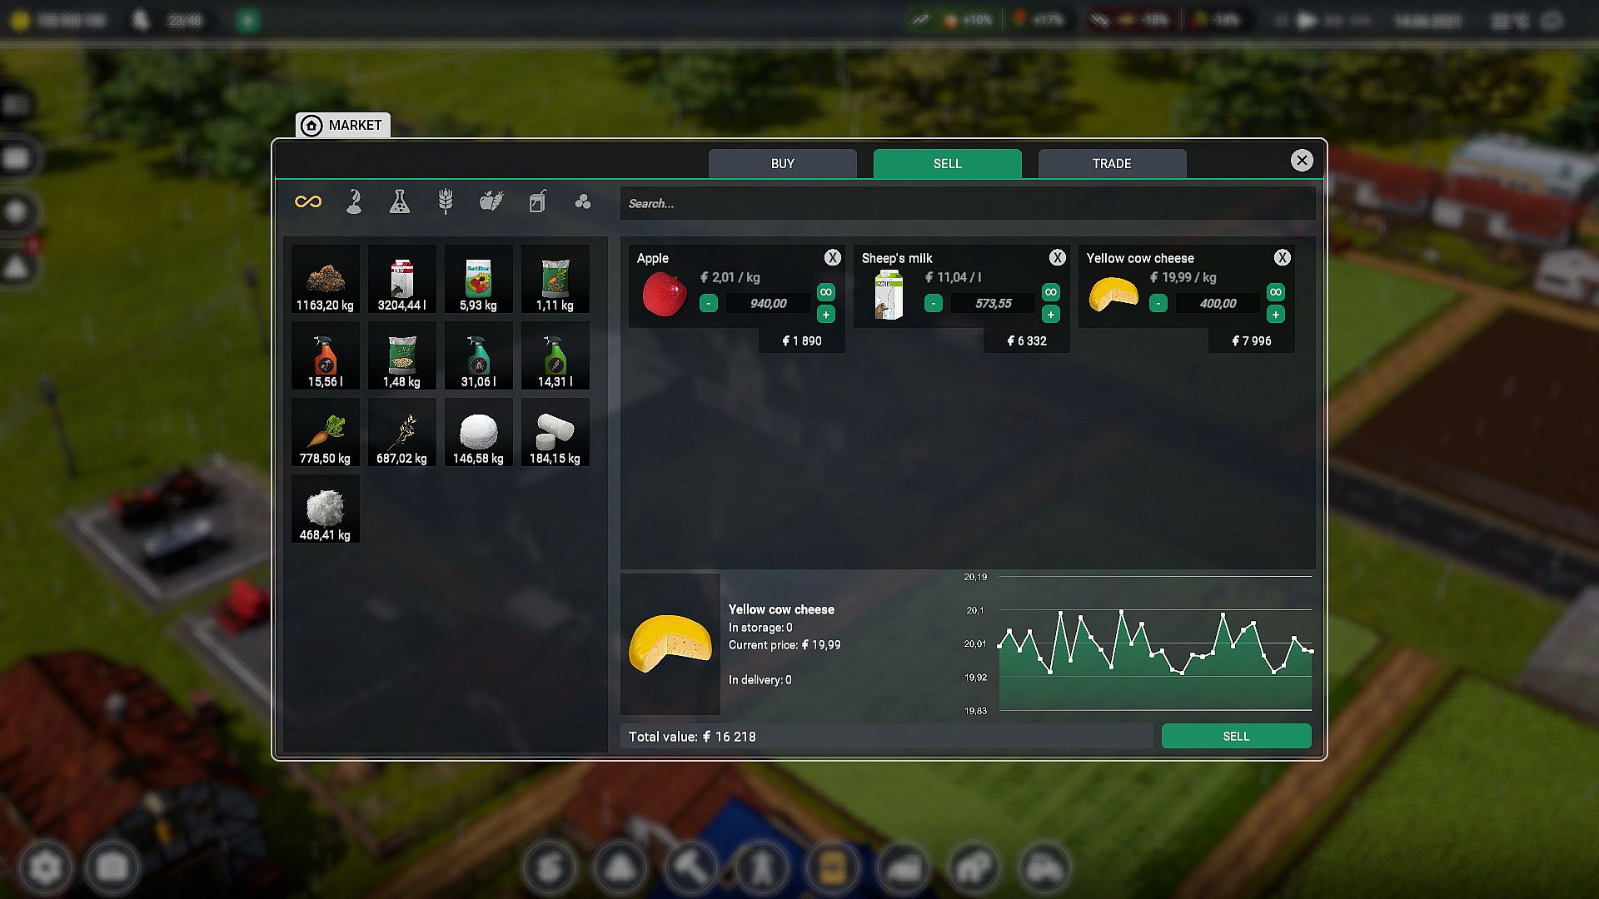Image resolution: width=1599 pixels, height=899 pixels.
Task: Remove Apple from the sell list
Action: pos(832,258)
